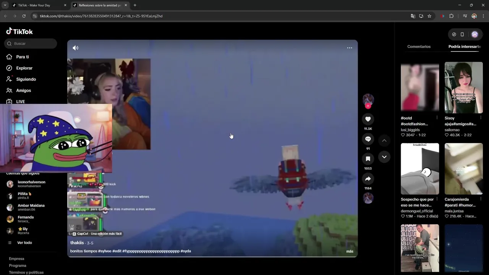Open comments via the speech bubble icon
Screen dimensions: 489x275
[368, 139]
